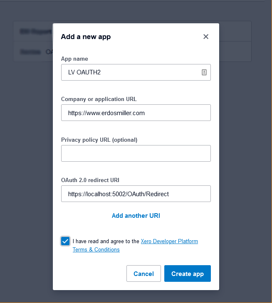Add another URI to the app
The height and width of the screenshot is (303, 272).
point(136,216)
